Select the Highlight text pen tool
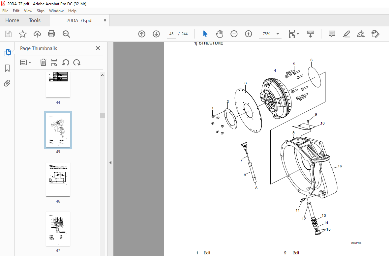The height and width of the screenshot is (256, 389). (x=346, y=34)
